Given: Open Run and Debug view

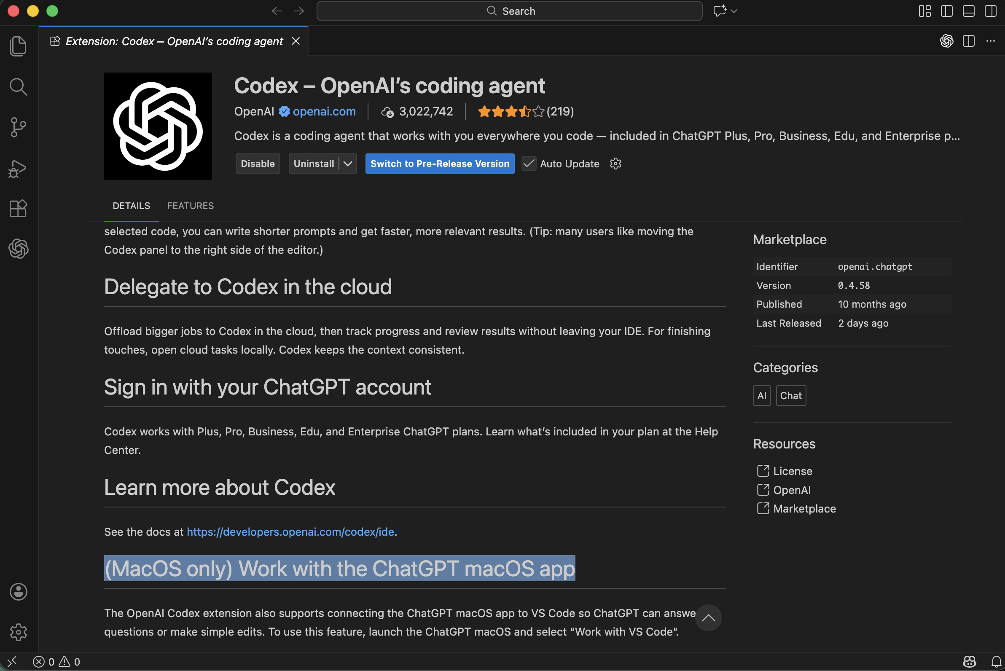Looking at the screenshot, I should (18, 169).
